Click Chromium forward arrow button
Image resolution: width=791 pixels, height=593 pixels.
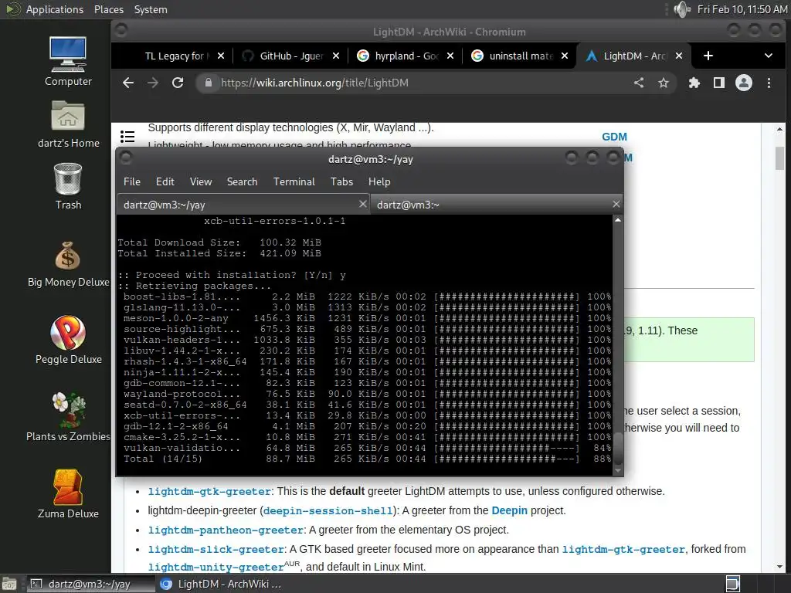[x=153, y=83]
